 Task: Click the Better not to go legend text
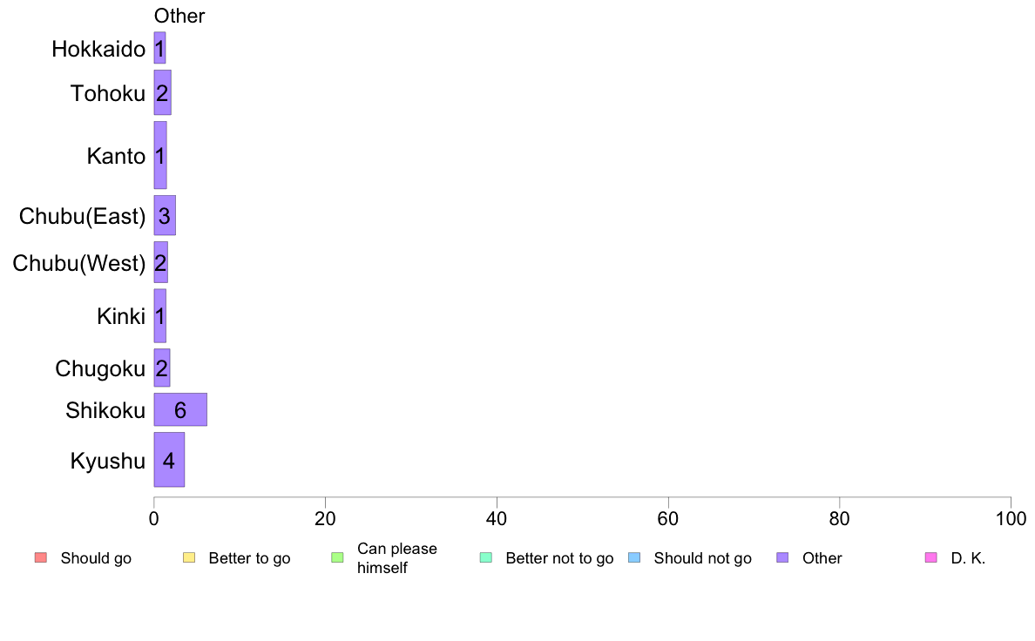point(559,558)
